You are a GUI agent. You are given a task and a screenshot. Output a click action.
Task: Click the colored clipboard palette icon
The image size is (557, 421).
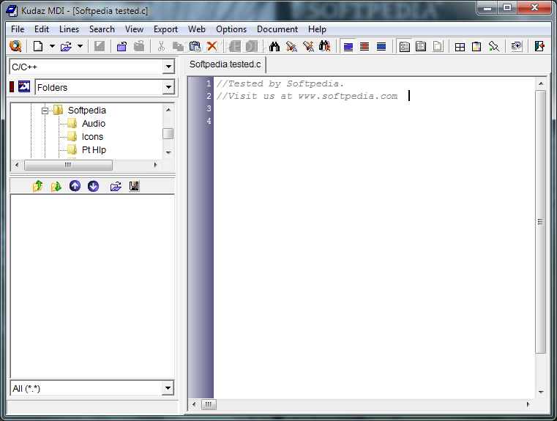pos(476,47)
